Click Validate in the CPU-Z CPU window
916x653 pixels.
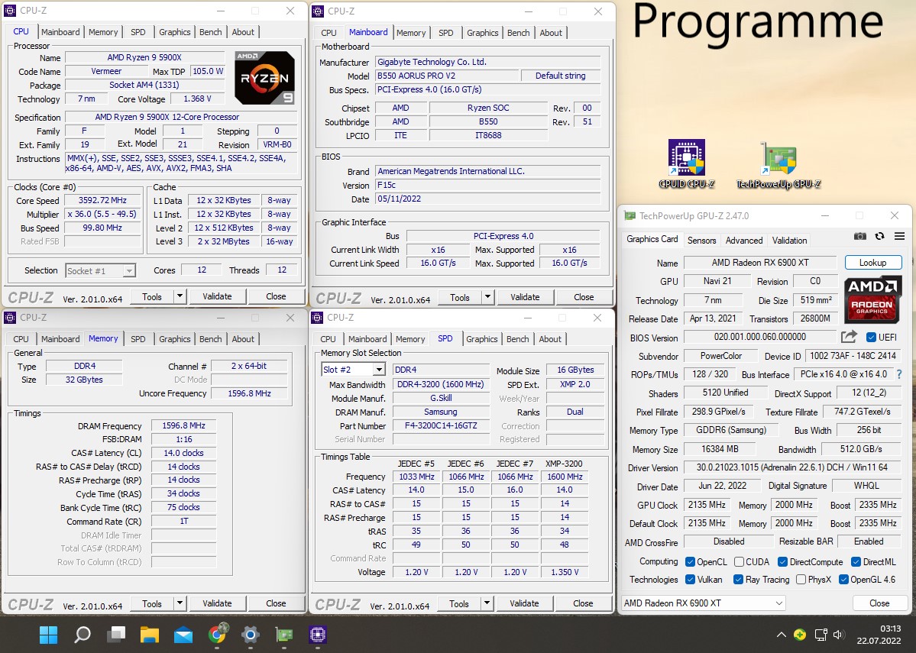click(x=217, y=296)
